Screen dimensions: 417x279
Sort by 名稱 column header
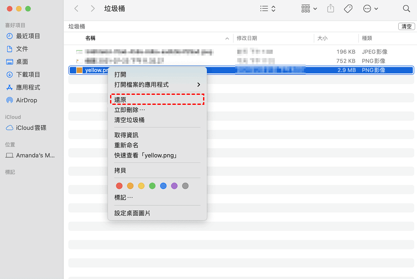coord(90,38)
